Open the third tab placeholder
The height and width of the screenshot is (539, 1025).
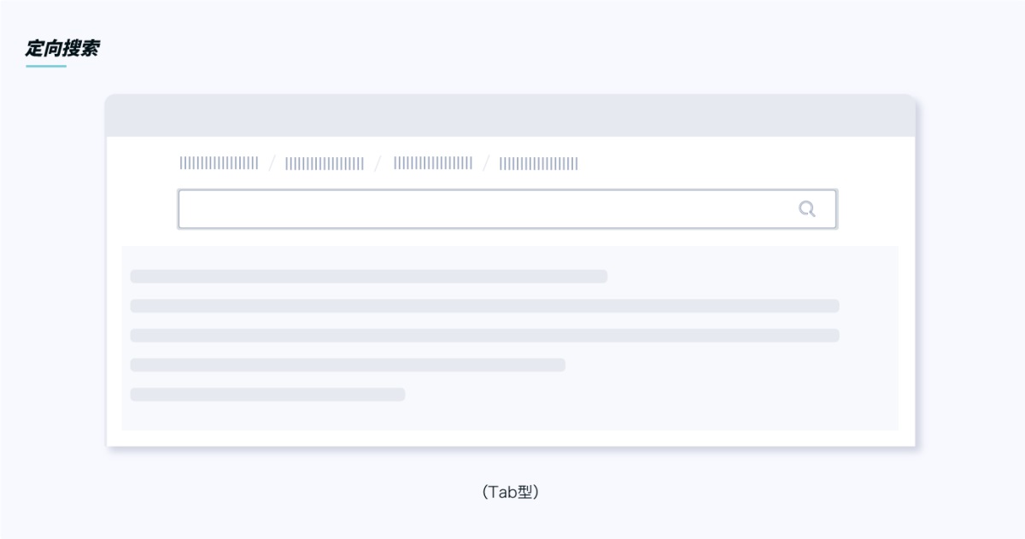point(433,163)
